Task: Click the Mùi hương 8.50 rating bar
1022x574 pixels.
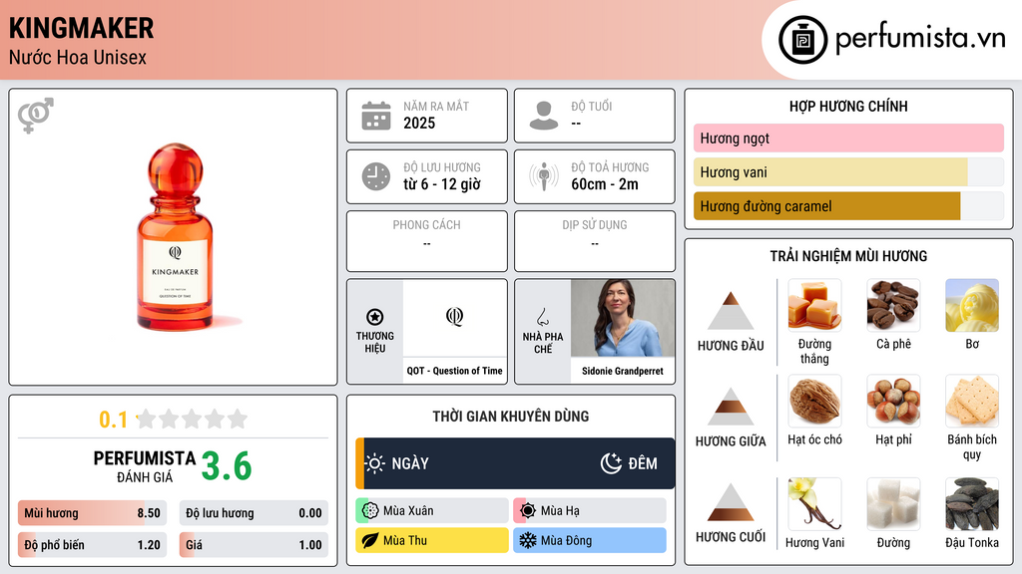Action: pyautogui.click(x=92, y=513)
